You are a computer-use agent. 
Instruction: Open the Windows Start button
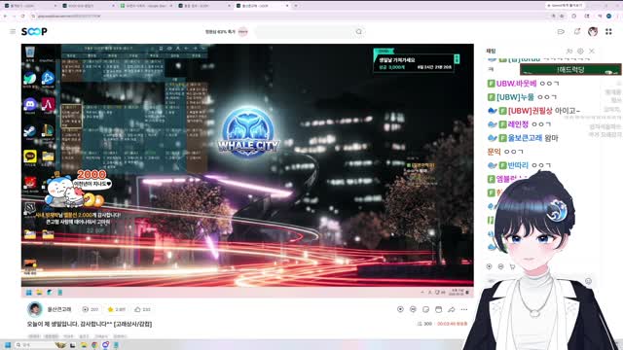click(8, 345)
